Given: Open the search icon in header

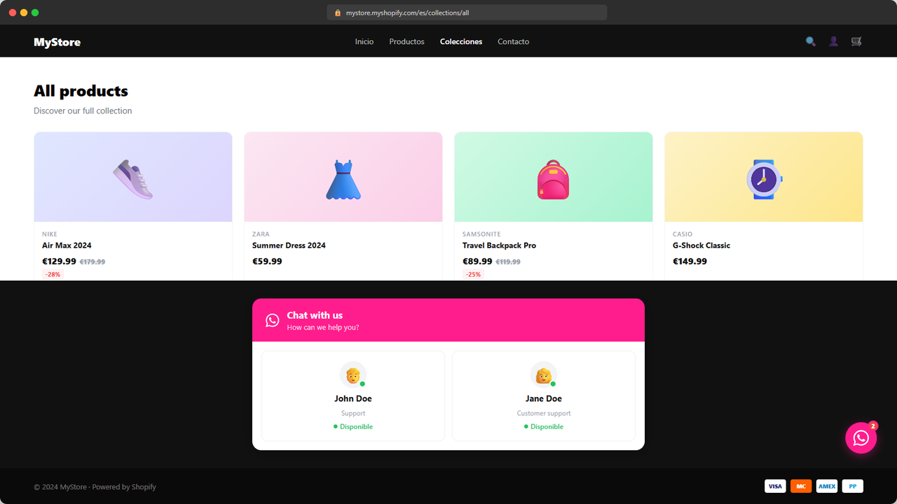Looking at the screenshot, I should pos(811,41).
